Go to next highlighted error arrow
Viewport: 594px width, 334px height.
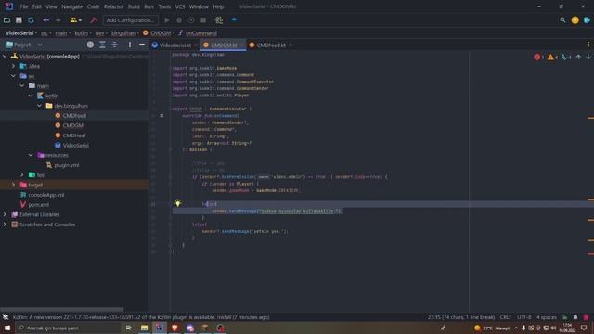[x=588, y=57]
